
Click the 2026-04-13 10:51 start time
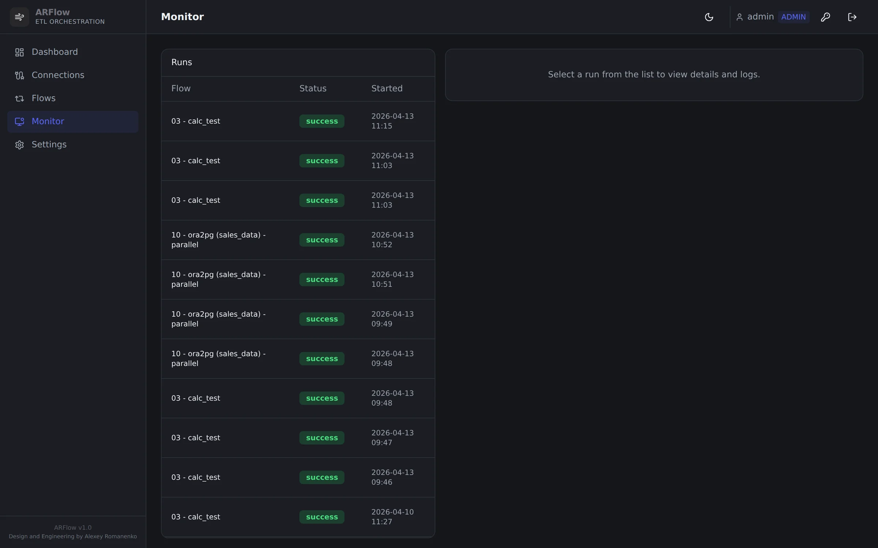tap(392, 279)
